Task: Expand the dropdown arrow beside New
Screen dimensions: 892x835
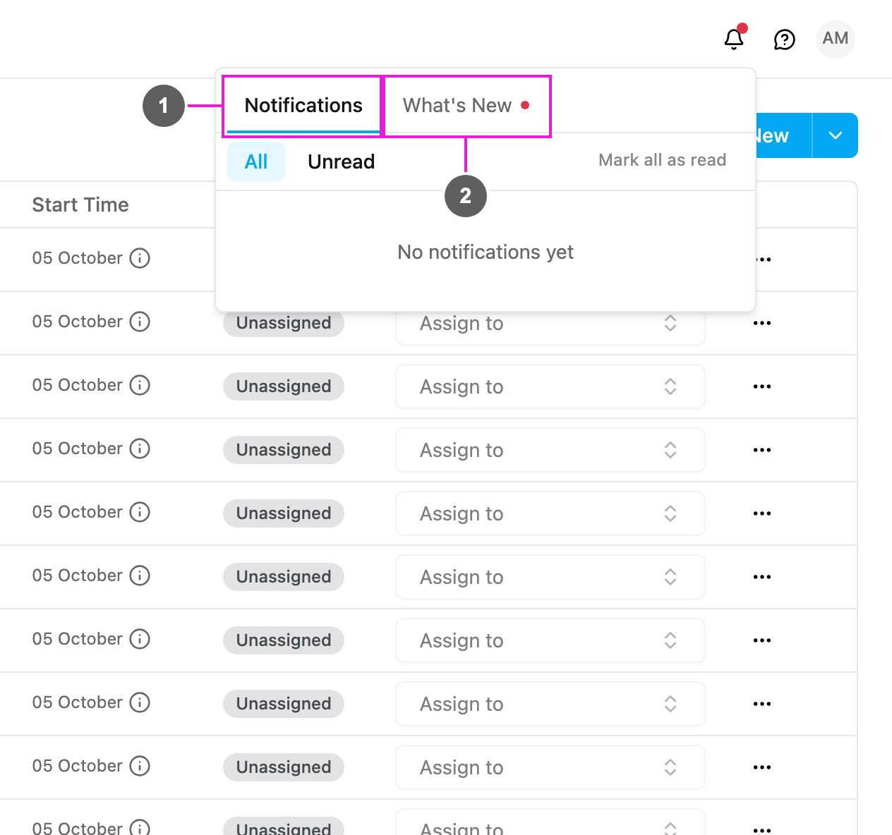Action: (x=836, y=135)
